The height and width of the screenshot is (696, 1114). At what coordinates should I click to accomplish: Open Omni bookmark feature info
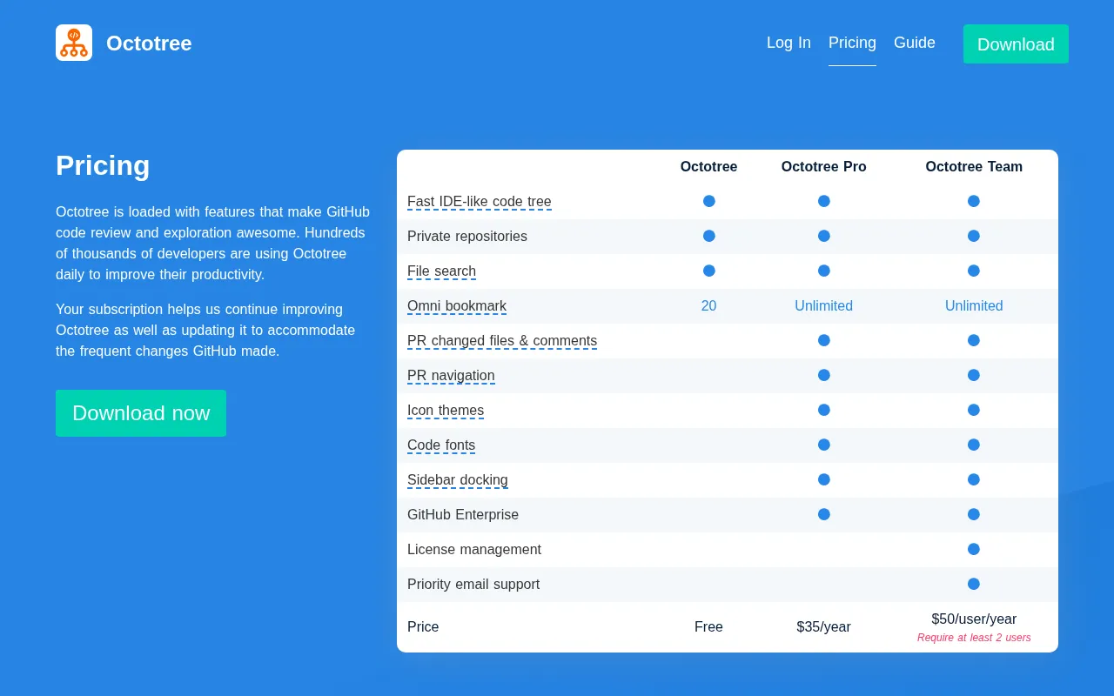[x=457, y=306]
